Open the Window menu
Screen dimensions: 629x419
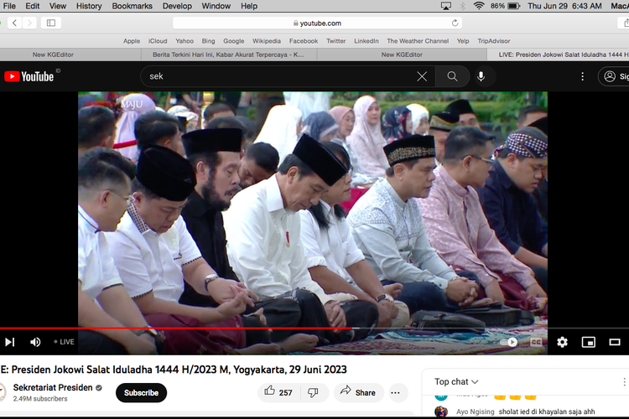[x=216, y=6]
